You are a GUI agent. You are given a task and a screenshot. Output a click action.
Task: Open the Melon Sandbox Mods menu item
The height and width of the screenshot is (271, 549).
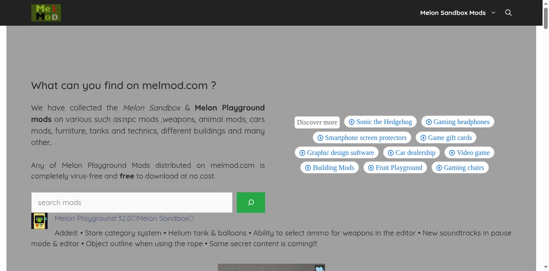pyautogui.click(x=453, y=13)
